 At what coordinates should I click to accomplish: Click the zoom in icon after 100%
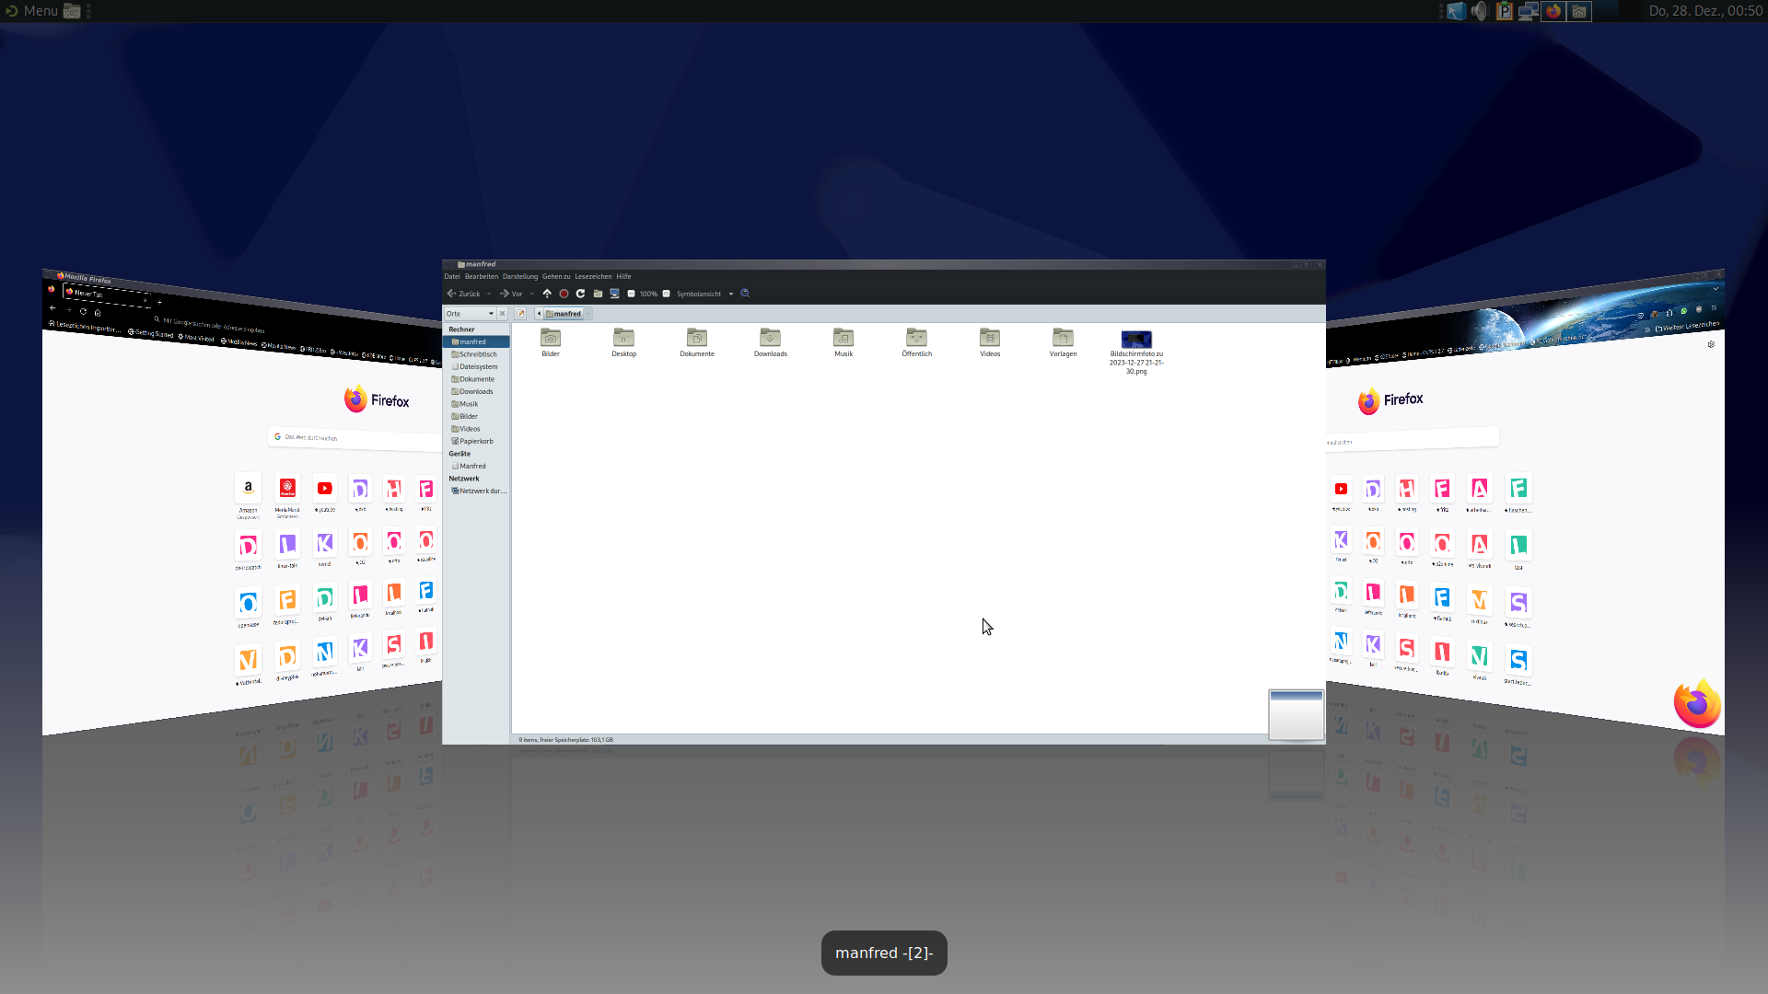coord(666,294)
